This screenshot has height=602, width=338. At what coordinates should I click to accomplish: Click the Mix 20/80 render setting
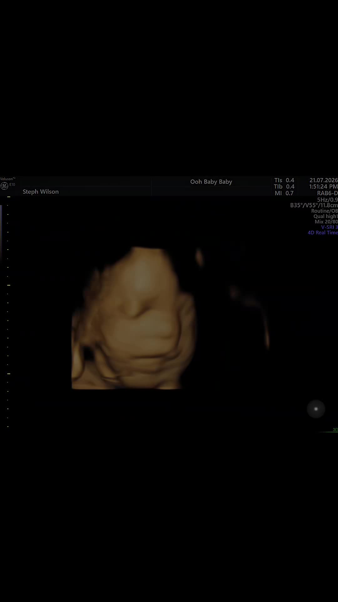(x=326, y=222)
